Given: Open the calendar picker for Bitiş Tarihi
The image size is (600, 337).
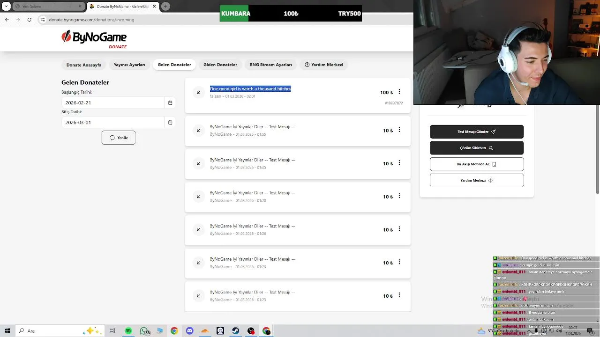Looking at the screenshot, I should tap(170, 122).
